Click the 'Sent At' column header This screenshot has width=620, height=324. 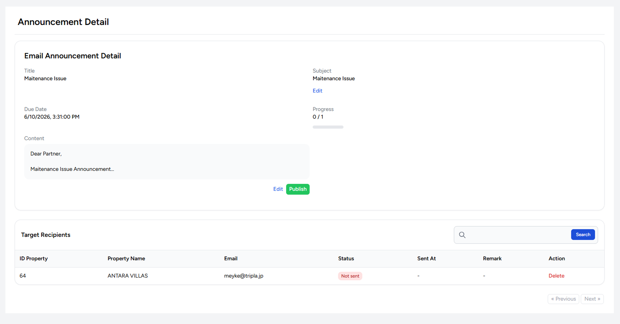(x=427, y=259)
